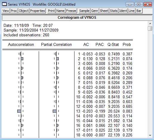Open series Properties
Image resolution: width=154 pixels, height=140 pixels.
tap(38, 11)
